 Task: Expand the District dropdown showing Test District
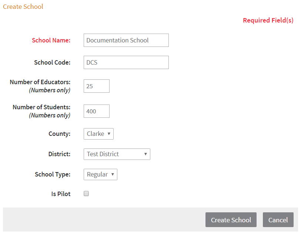[117, 154]
